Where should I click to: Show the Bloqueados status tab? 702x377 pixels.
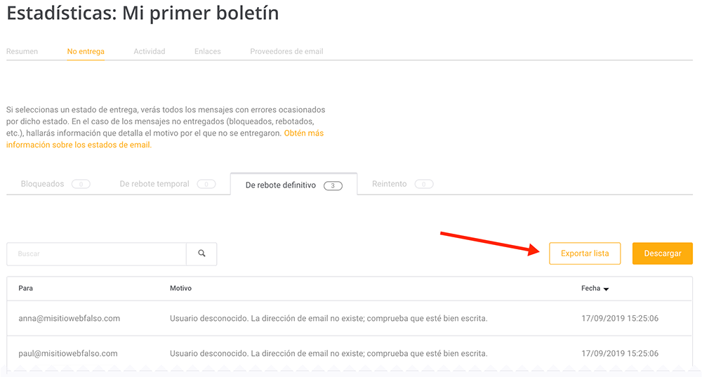(x=55, y=184)
